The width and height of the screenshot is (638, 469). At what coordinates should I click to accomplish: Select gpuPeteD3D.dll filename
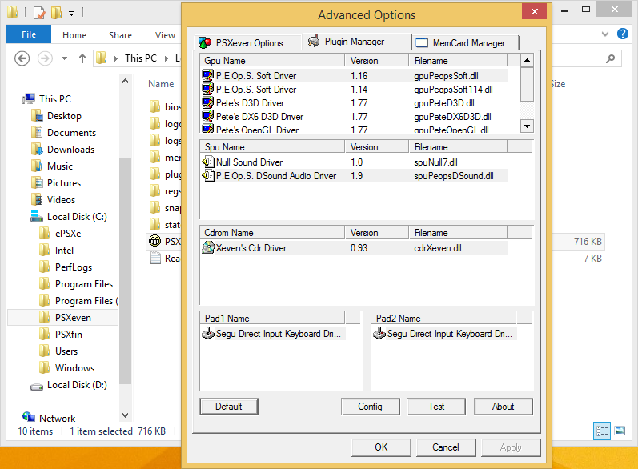coord(444,103)
